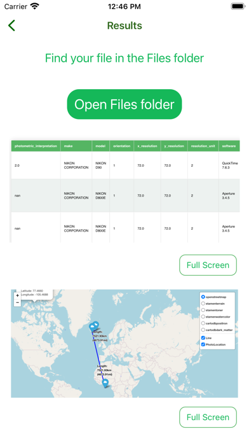Select the NIKON D90 model cell
This screenshot has width=249, height=443.
tap(100, 165)
